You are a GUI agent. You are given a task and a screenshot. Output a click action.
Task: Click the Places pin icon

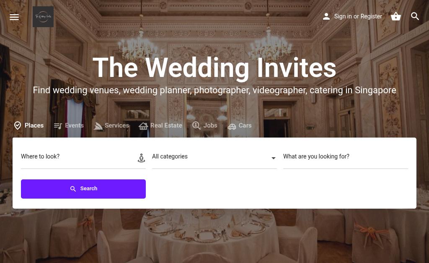click(x=18, y=125)
